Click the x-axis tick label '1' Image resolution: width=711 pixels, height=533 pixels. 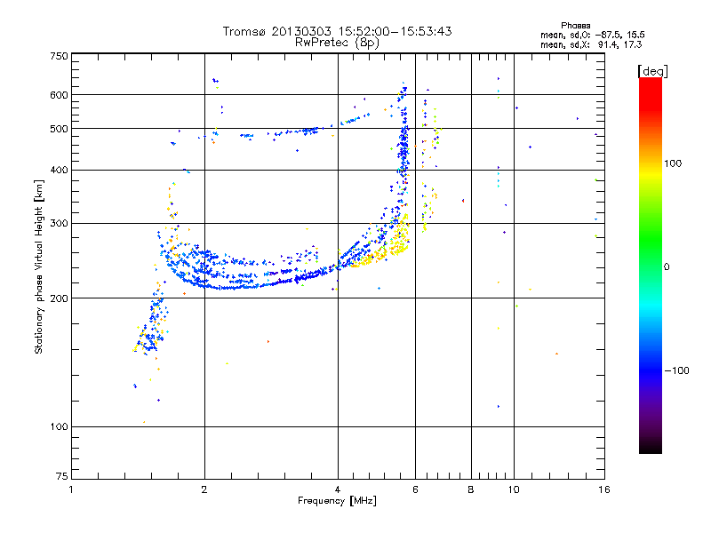[x=71, y=489]
